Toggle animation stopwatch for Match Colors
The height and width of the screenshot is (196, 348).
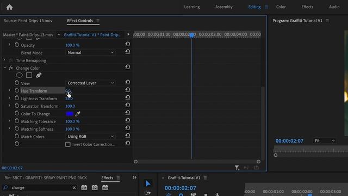point(17,136)
